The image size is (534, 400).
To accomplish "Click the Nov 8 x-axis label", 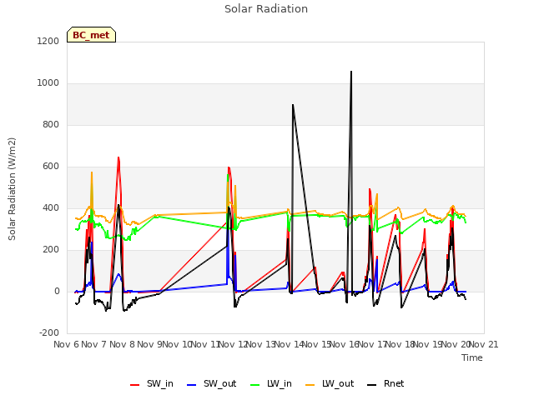I will (x=122, y=344).
